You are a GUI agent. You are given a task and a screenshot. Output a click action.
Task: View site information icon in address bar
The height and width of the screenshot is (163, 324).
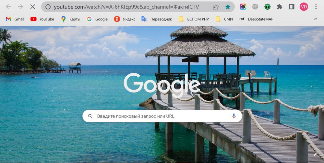click(48, 7)
